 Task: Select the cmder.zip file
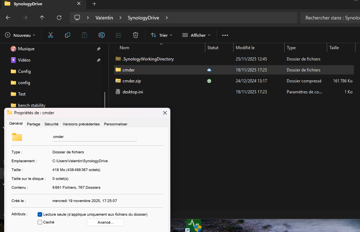coord(132,81)
